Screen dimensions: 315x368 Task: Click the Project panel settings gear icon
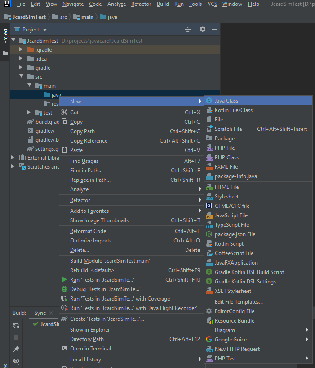[x=203, y=29]
